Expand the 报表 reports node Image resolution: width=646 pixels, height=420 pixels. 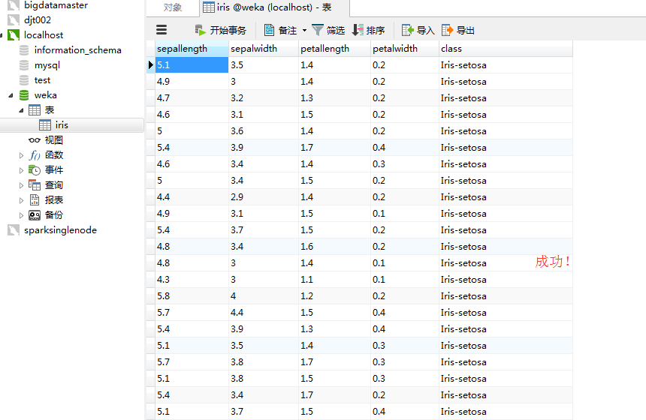[22, 200]
